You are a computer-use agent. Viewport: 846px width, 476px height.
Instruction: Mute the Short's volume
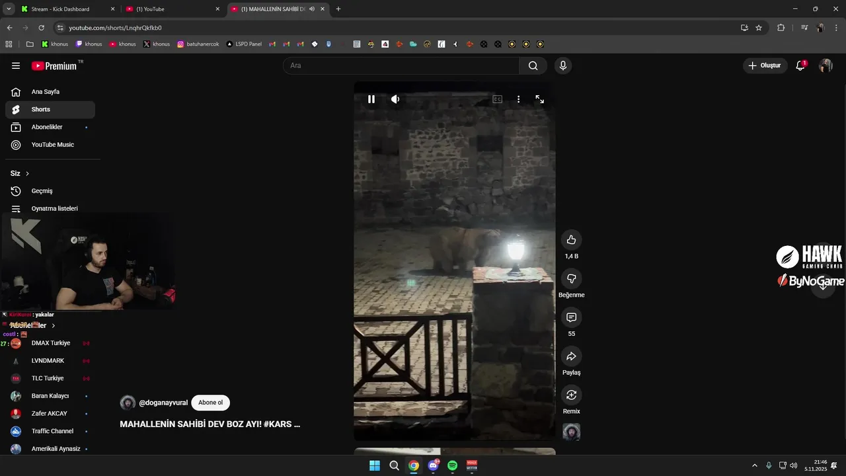pos(395,99)
